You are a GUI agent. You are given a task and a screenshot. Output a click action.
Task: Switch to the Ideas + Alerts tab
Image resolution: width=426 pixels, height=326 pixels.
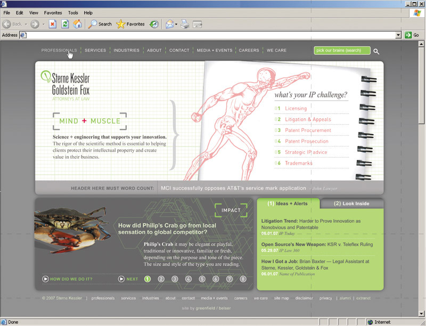point(288,203)
